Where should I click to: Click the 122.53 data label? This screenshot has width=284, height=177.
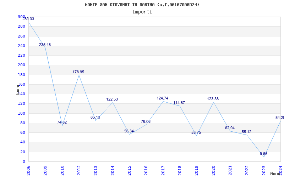point(112,99)
